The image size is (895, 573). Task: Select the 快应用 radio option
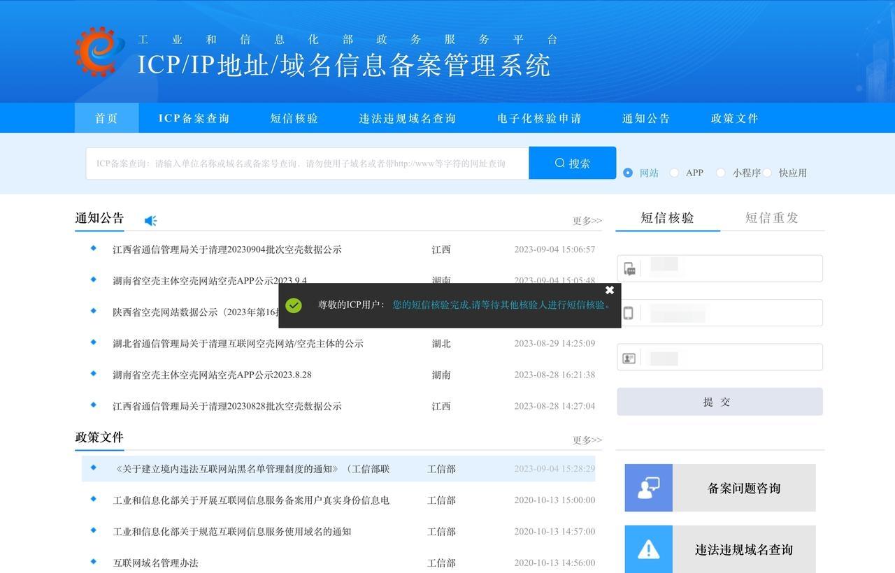click(x=767, y=173)
